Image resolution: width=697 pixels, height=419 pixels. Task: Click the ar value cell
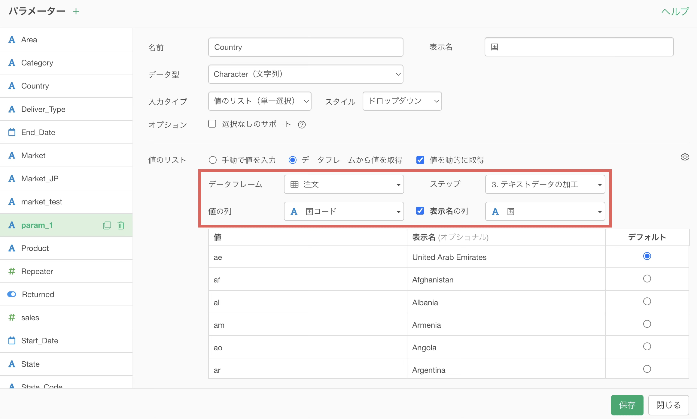tap(308, 369)
